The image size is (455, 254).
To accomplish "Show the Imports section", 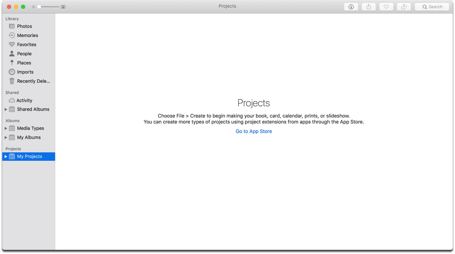I will click(25, 72).
